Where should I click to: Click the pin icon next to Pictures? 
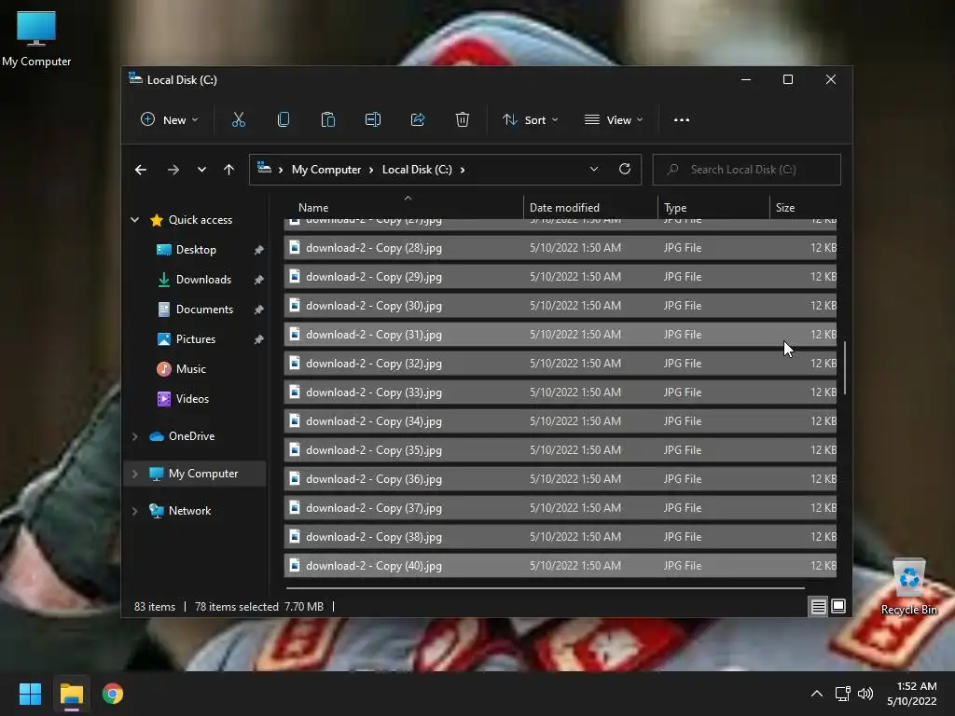tap(258, 339)
